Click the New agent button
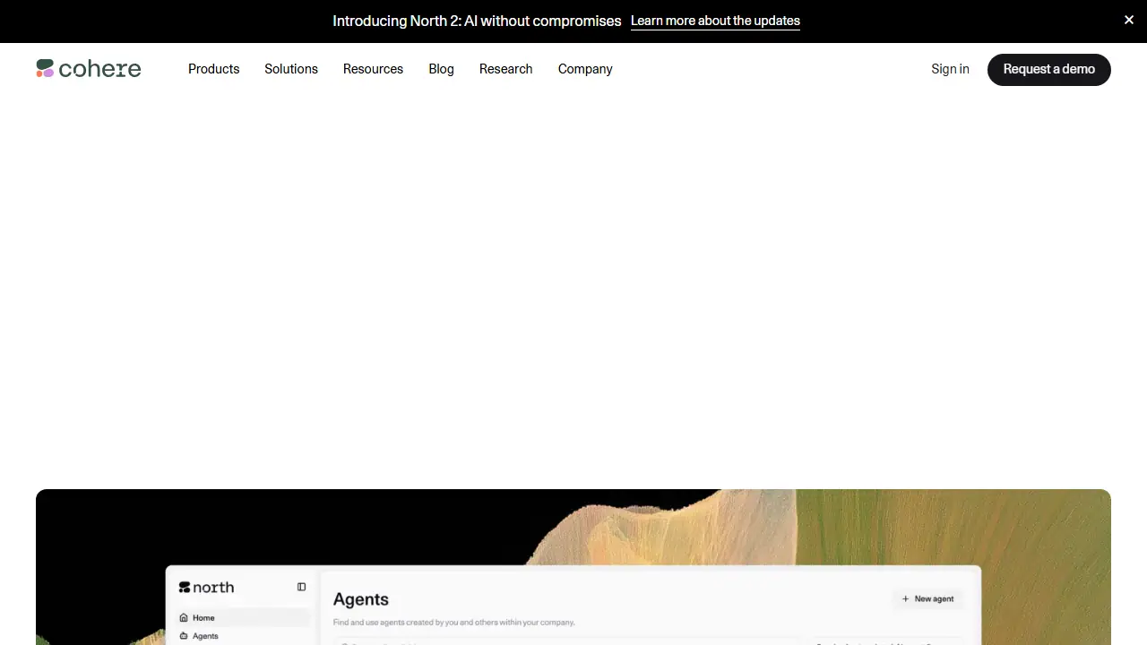This screenshot has height=645, width=1147. (928, 598)
